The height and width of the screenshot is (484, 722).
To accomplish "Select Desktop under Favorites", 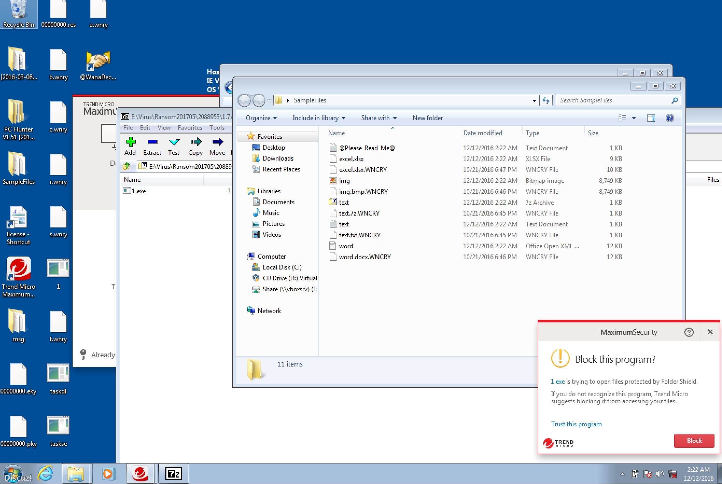I will 273,148.
